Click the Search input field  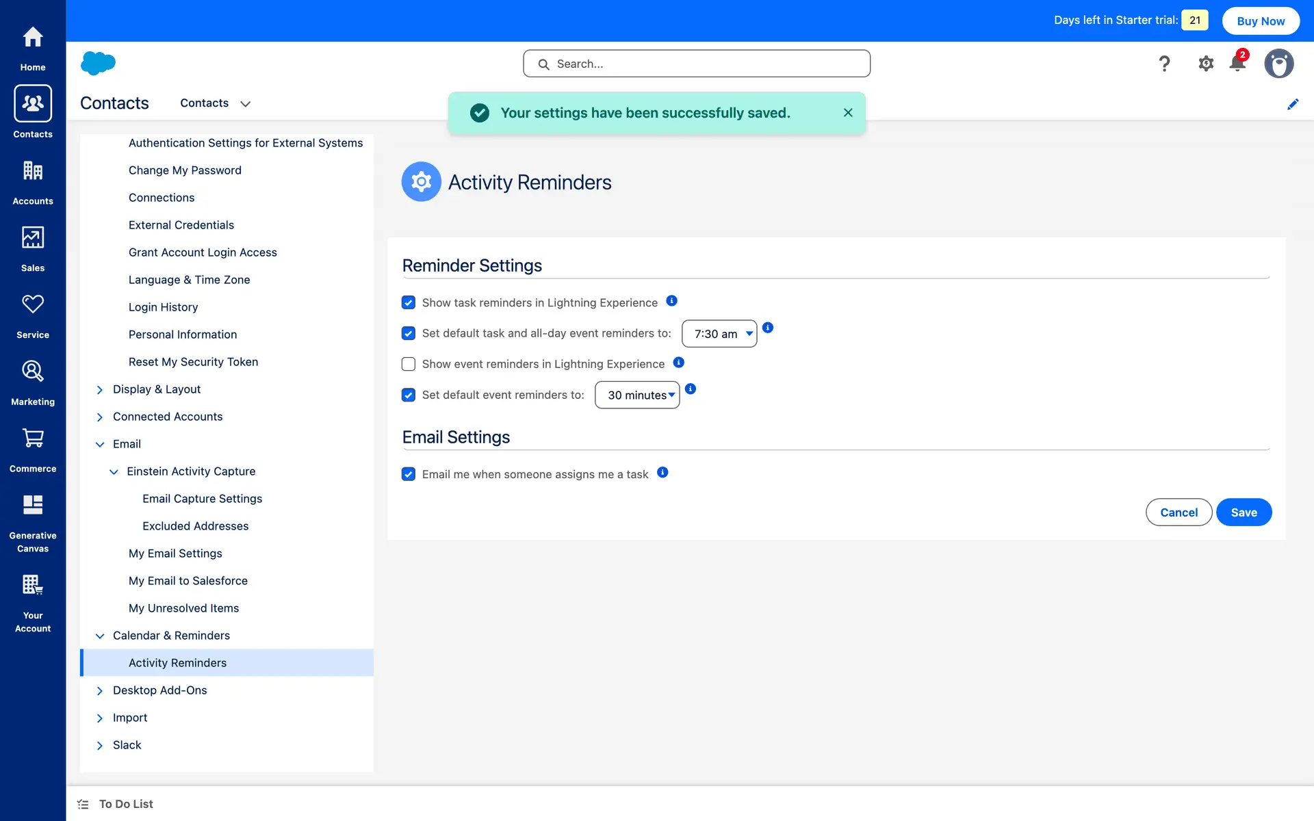click(697, 64)
